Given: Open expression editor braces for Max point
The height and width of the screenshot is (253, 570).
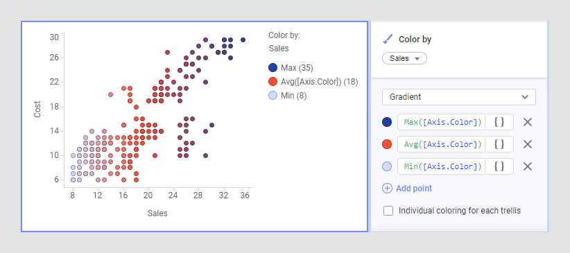Looking at the screenshot, I should click(x=499, y=122).
